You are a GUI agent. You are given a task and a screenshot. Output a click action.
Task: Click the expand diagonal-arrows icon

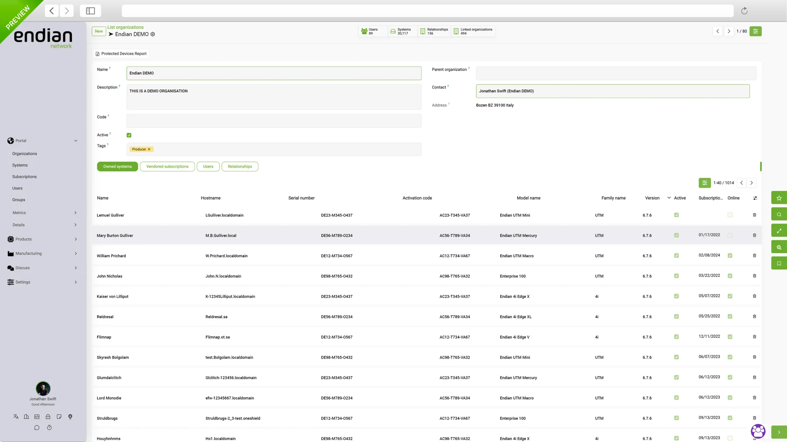click(779, 230)
